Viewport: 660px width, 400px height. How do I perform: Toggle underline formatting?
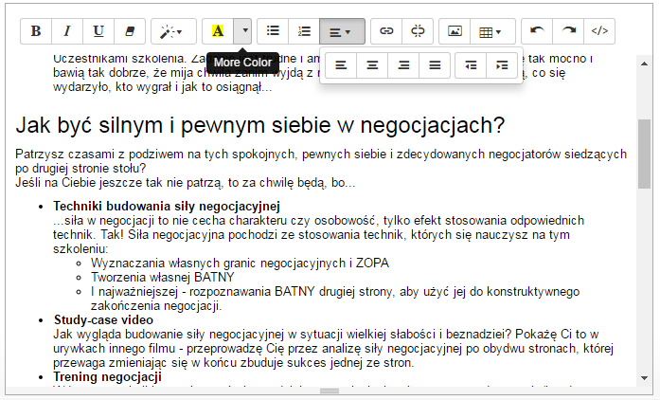98,31
